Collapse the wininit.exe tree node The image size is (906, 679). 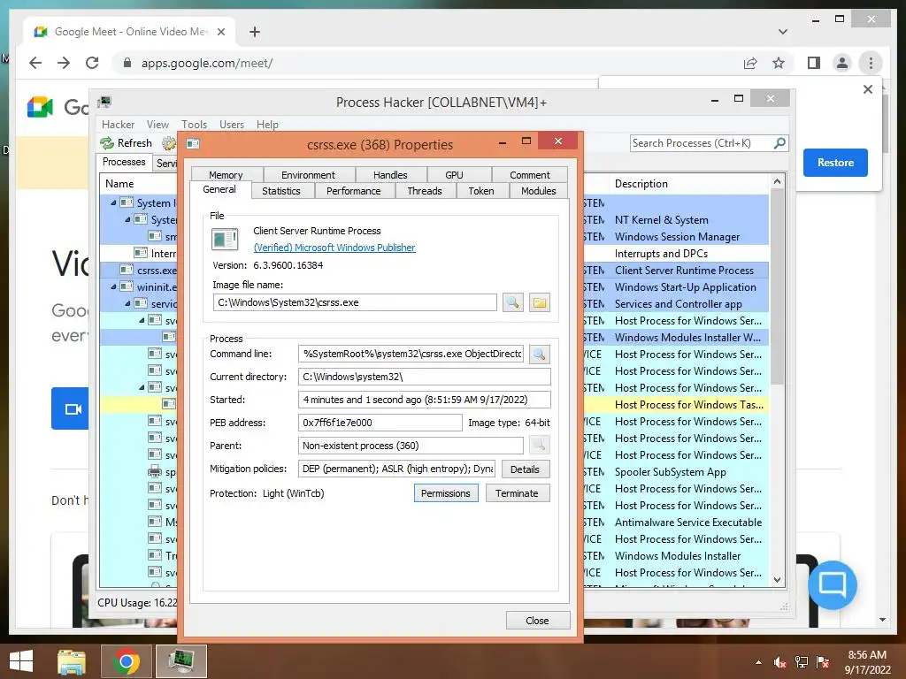(113, 287)
